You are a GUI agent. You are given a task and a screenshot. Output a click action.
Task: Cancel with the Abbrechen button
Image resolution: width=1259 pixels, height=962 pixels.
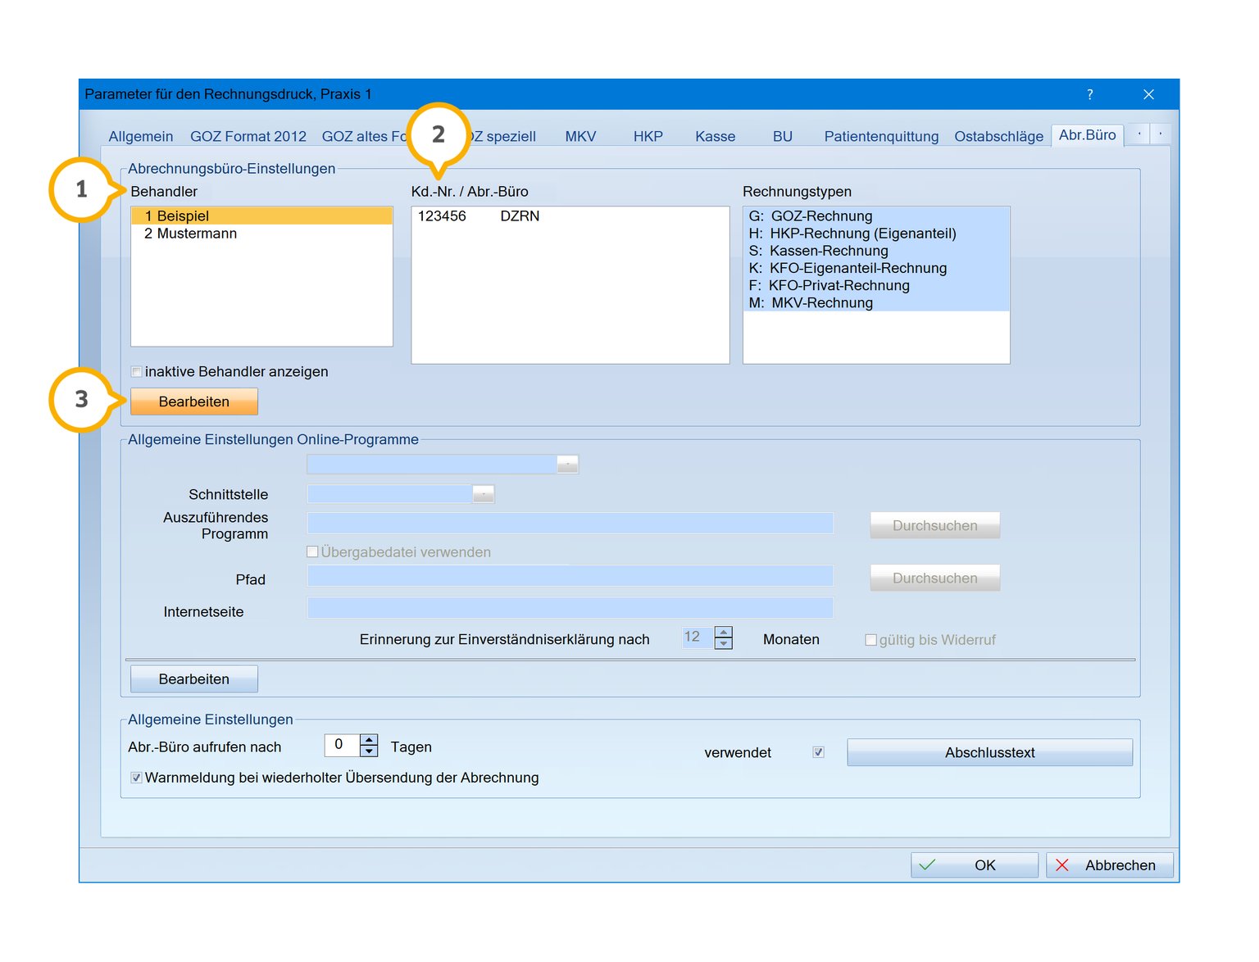pyautogui.click(x=1109, y=865)
